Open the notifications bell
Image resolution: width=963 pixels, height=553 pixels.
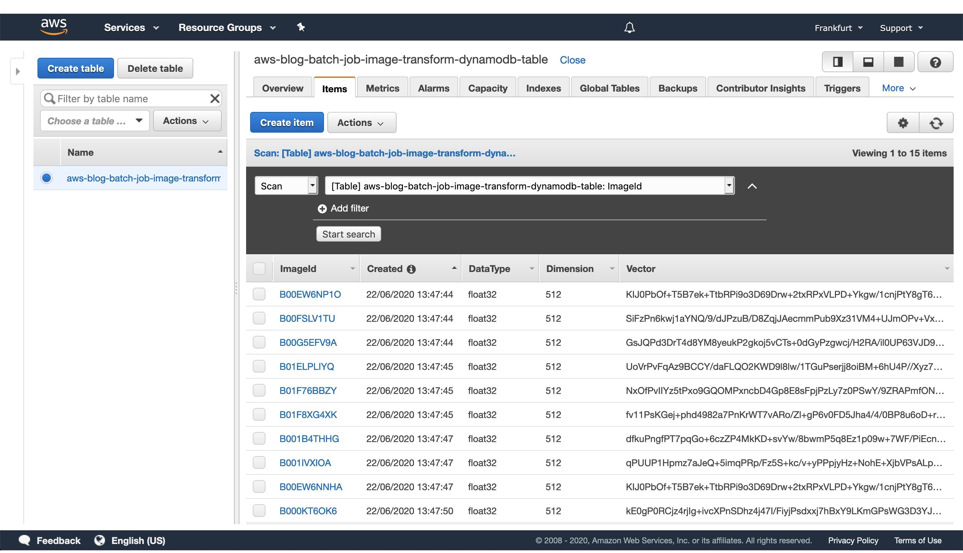pyautogui.click(x=629, y=27)
